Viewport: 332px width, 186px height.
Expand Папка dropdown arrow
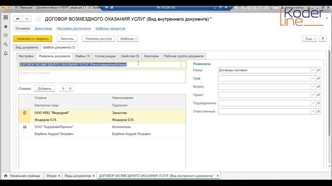click(x=313, y=70)
